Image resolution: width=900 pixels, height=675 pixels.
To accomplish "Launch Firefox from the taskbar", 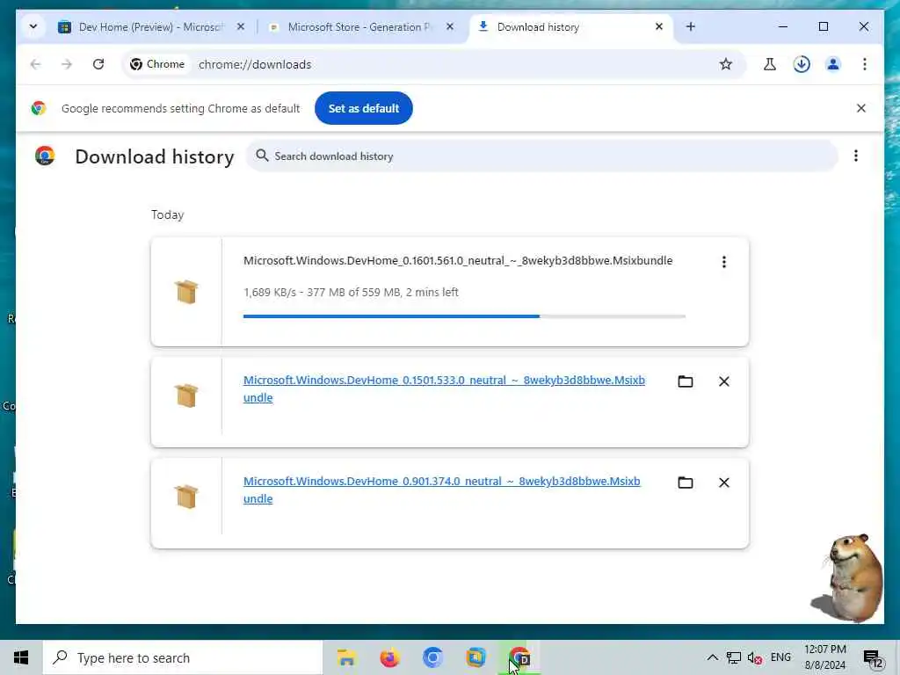I will click(389, 657).
